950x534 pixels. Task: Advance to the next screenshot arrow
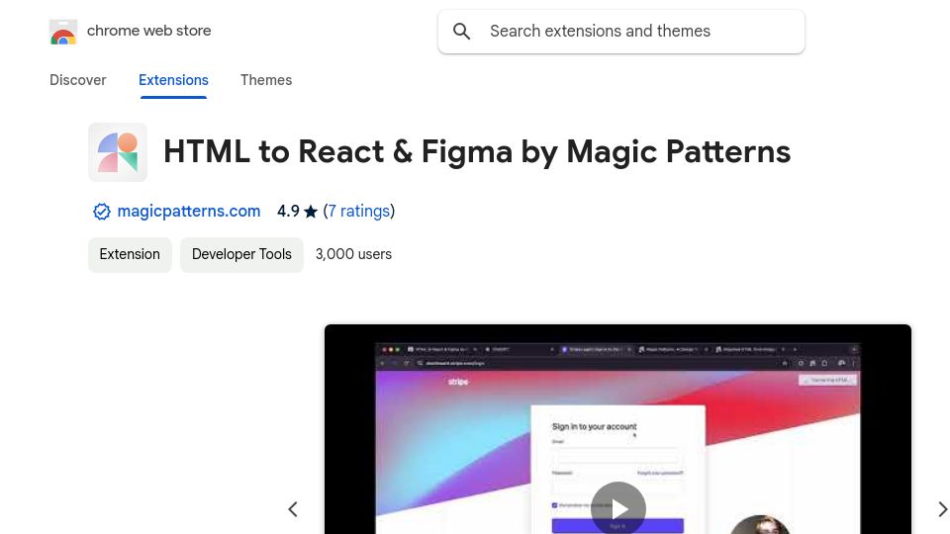point(942,509)
